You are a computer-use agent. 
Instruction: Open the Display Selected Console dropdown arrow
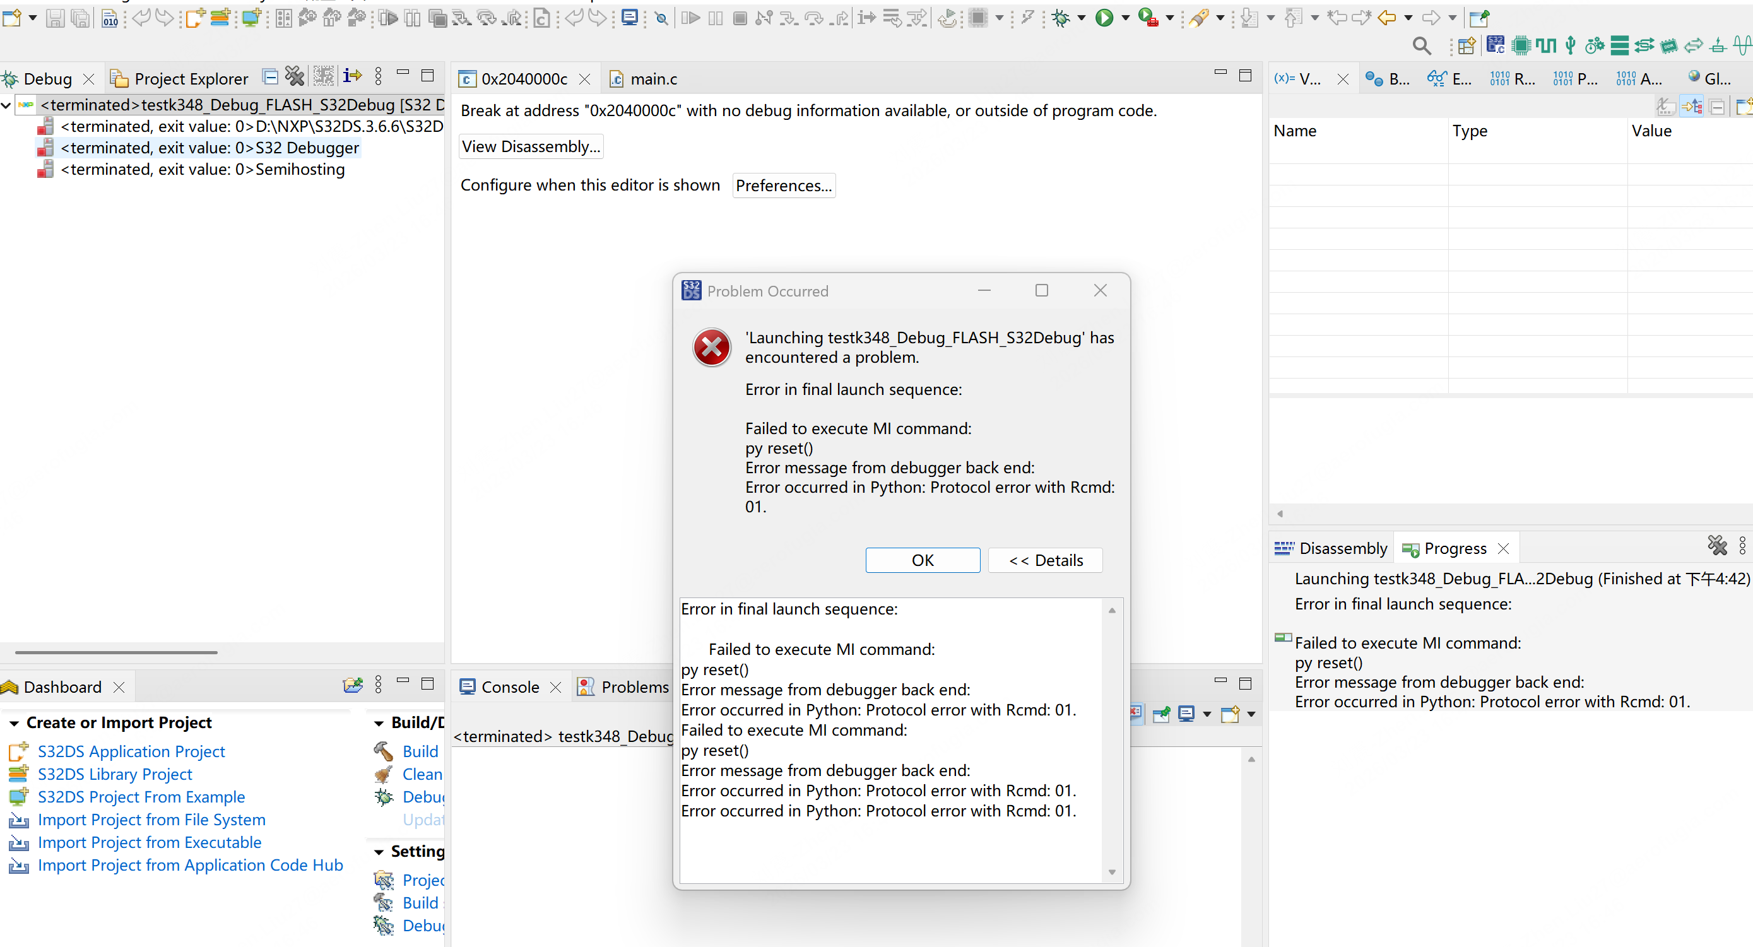pos(1207,714)
